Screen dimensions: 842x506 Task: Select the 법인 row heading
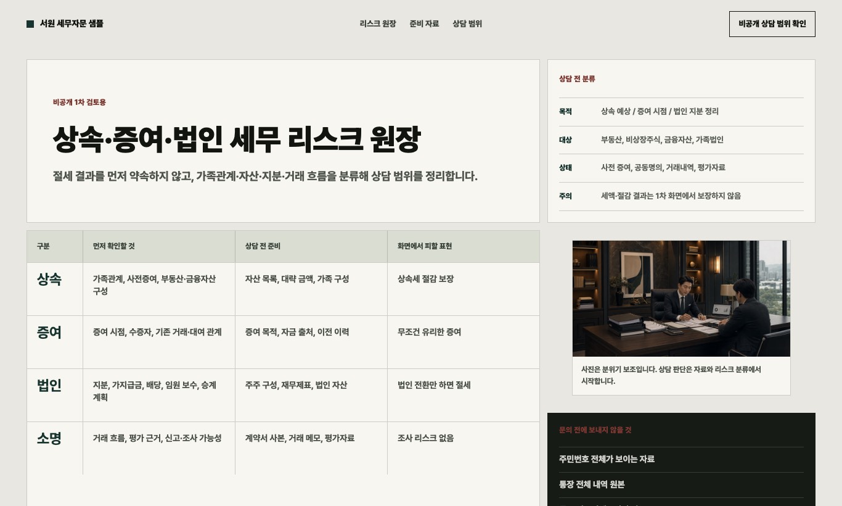(49, 386)
